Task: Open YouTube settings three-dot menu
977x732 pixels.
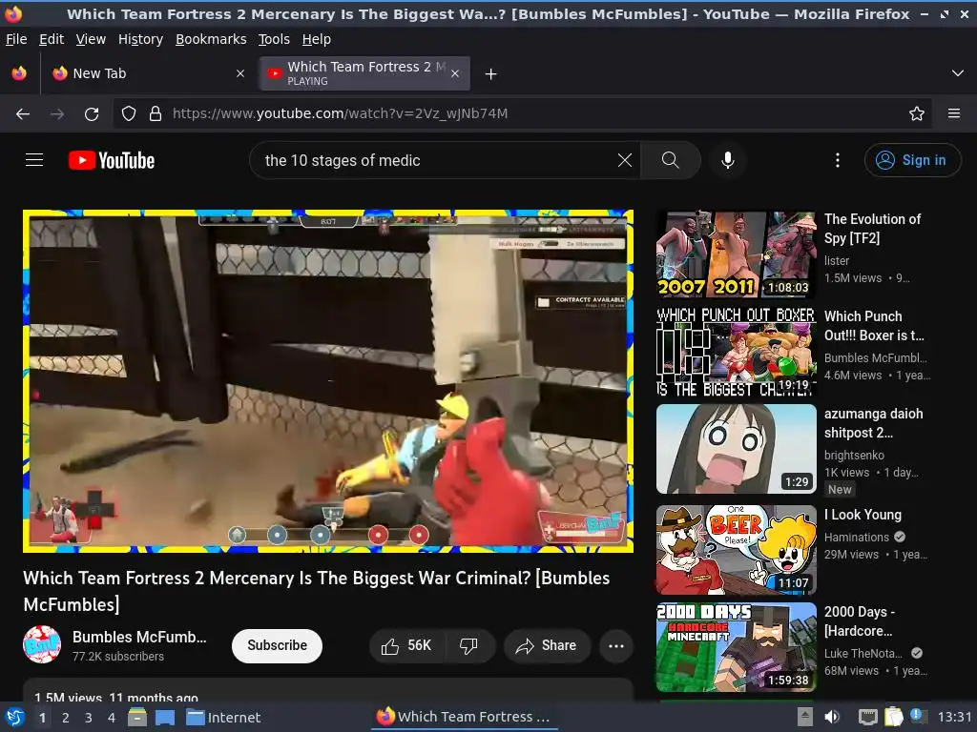Action: pos(838,160)
